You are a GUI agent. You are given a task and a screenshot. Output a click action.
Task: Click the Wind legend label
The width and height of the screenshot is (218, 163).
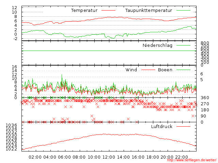point(131,70)
